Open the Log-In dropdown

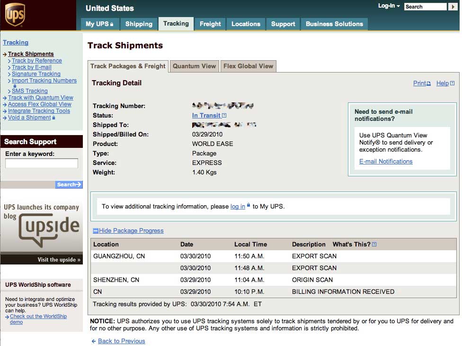(389, 6)
